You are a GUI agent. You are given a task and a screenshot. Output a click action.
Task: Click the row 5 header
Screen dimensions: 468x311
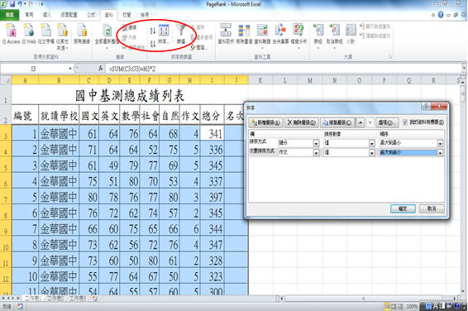[6, 165]
